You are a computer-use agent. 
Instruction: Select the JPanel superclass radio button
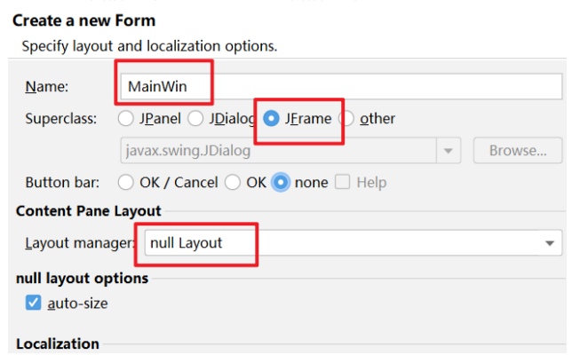point(125,118)
